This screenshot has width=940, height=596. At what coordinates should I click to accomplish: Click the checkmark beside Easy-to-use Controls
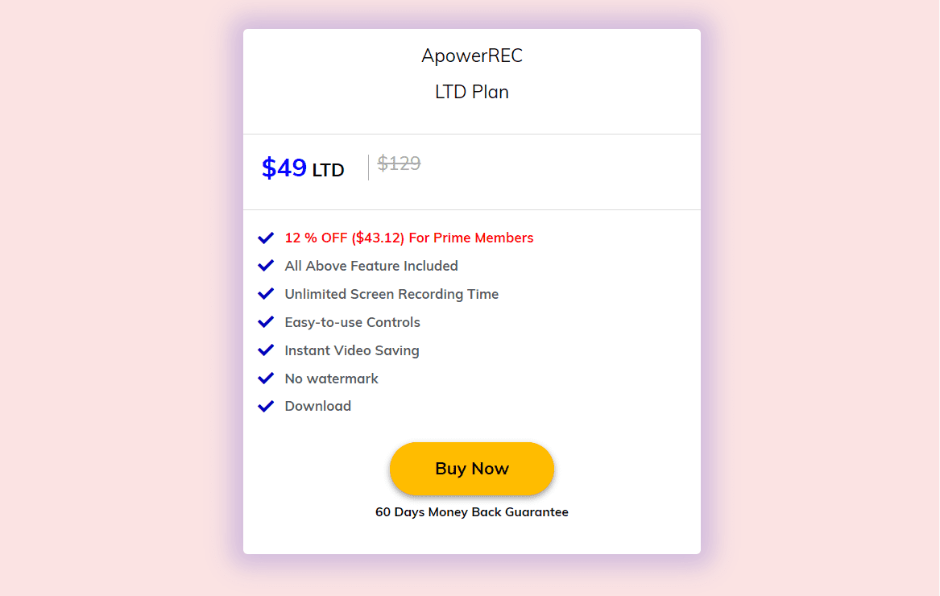coord(266,321)
